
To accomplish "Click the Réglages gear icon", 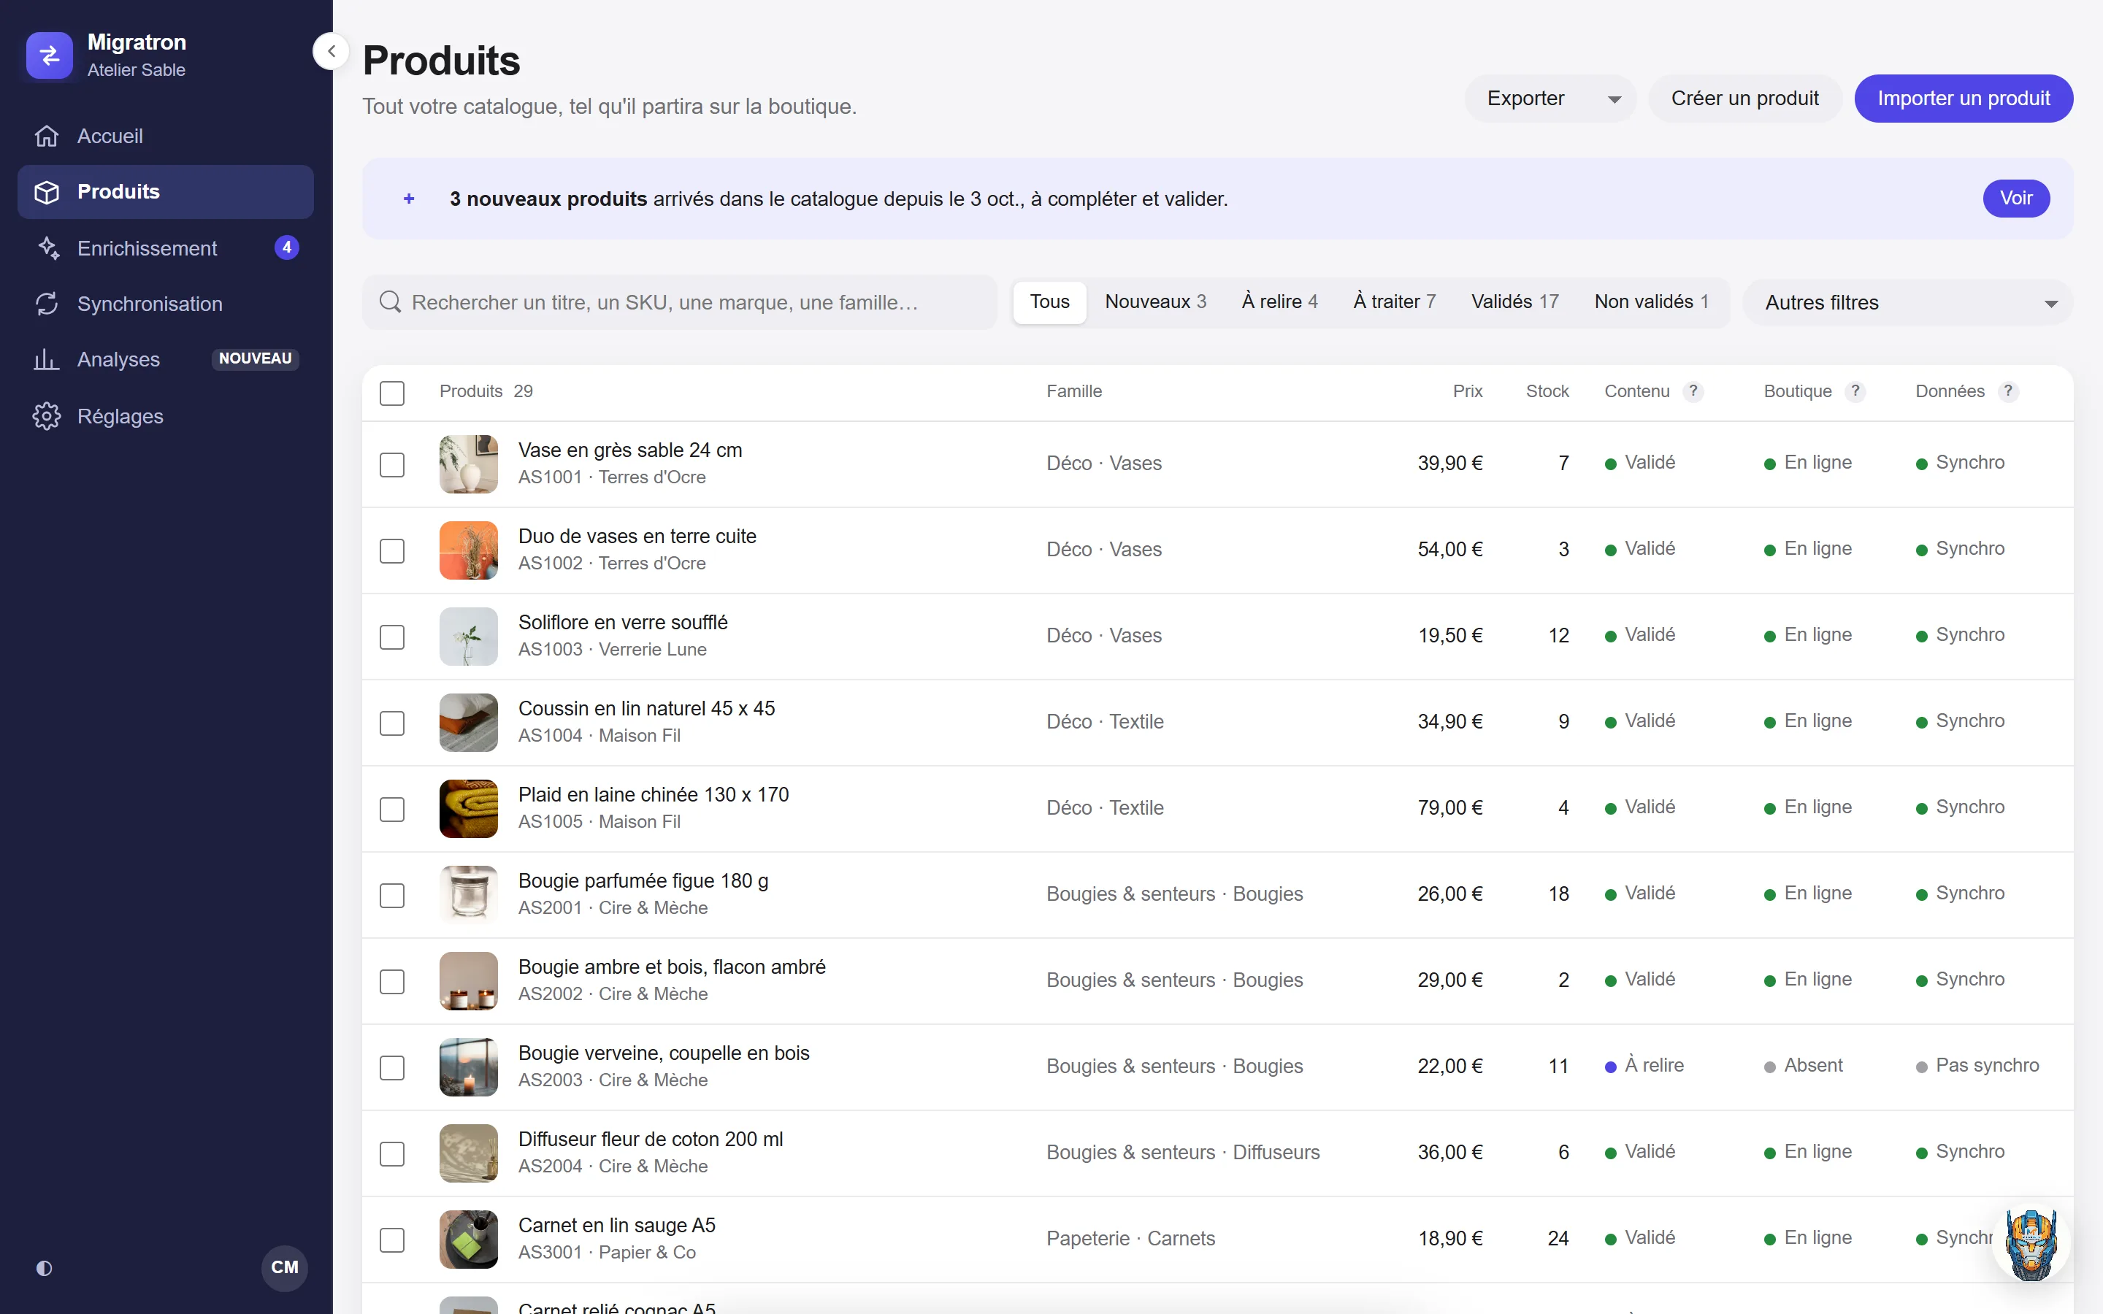I will tap(47, 416).
